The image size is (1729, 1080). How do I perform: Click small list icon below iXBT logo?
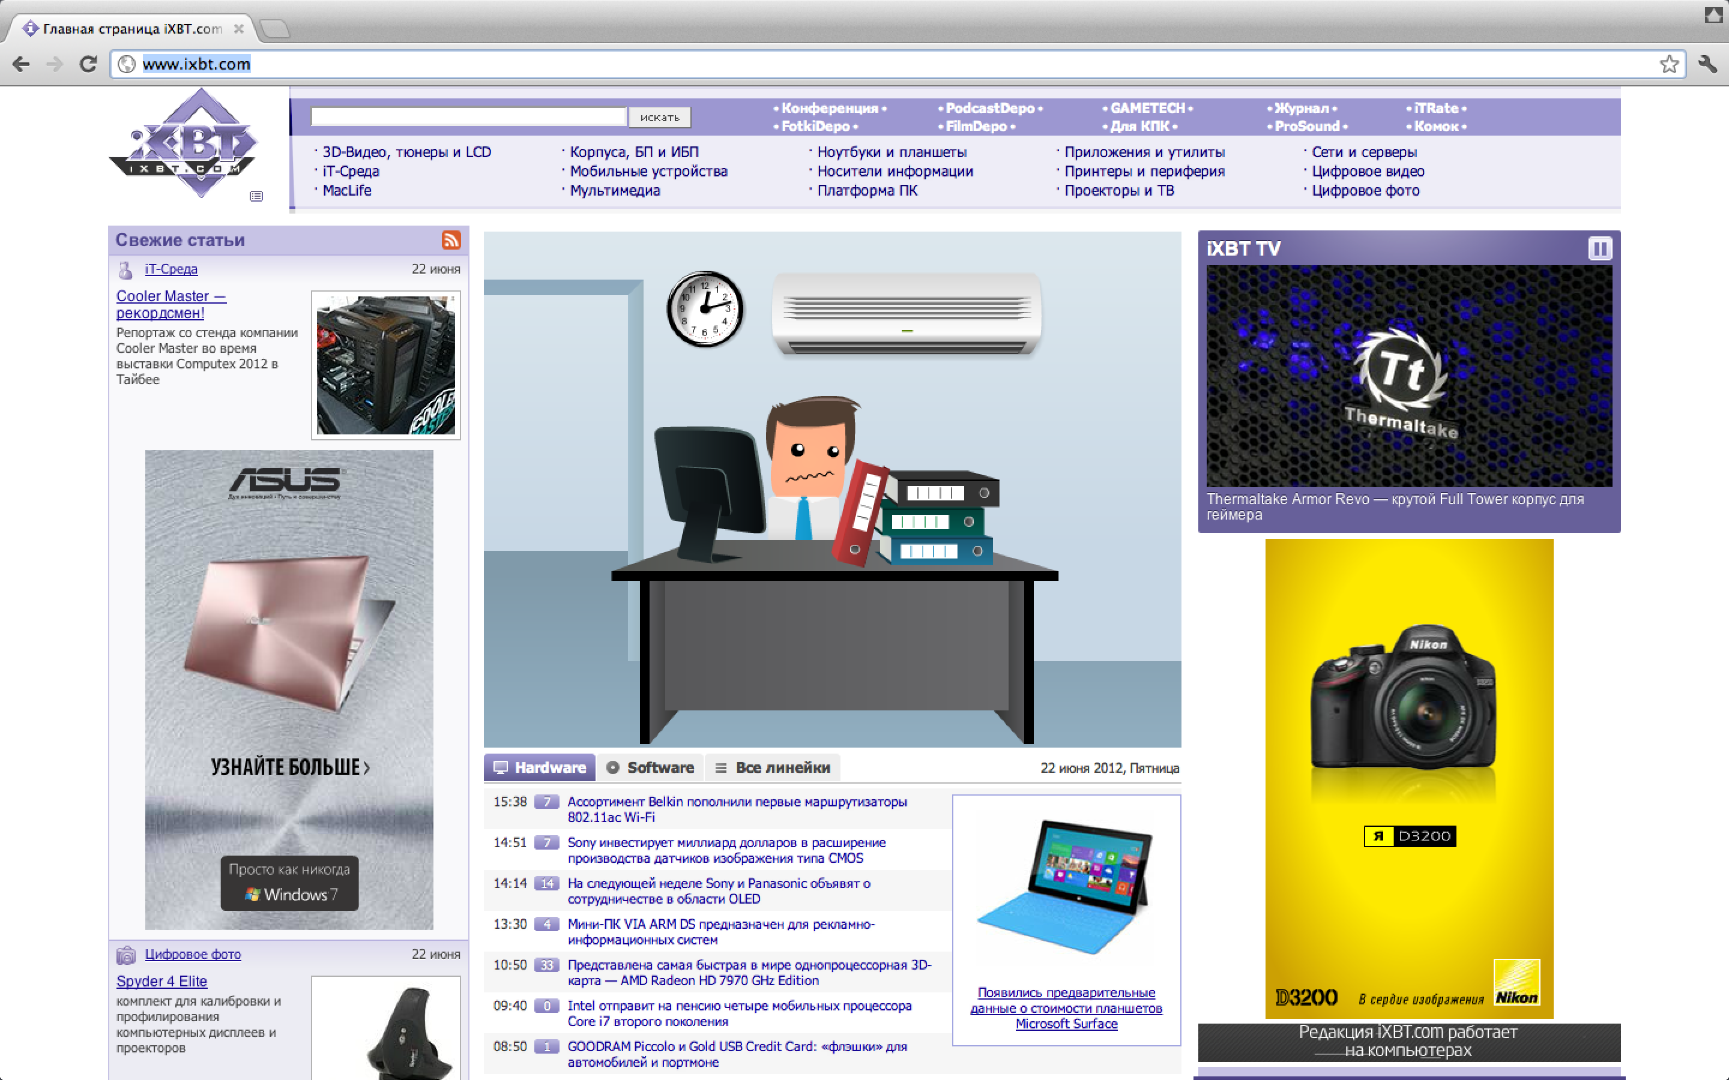(256, 196)
